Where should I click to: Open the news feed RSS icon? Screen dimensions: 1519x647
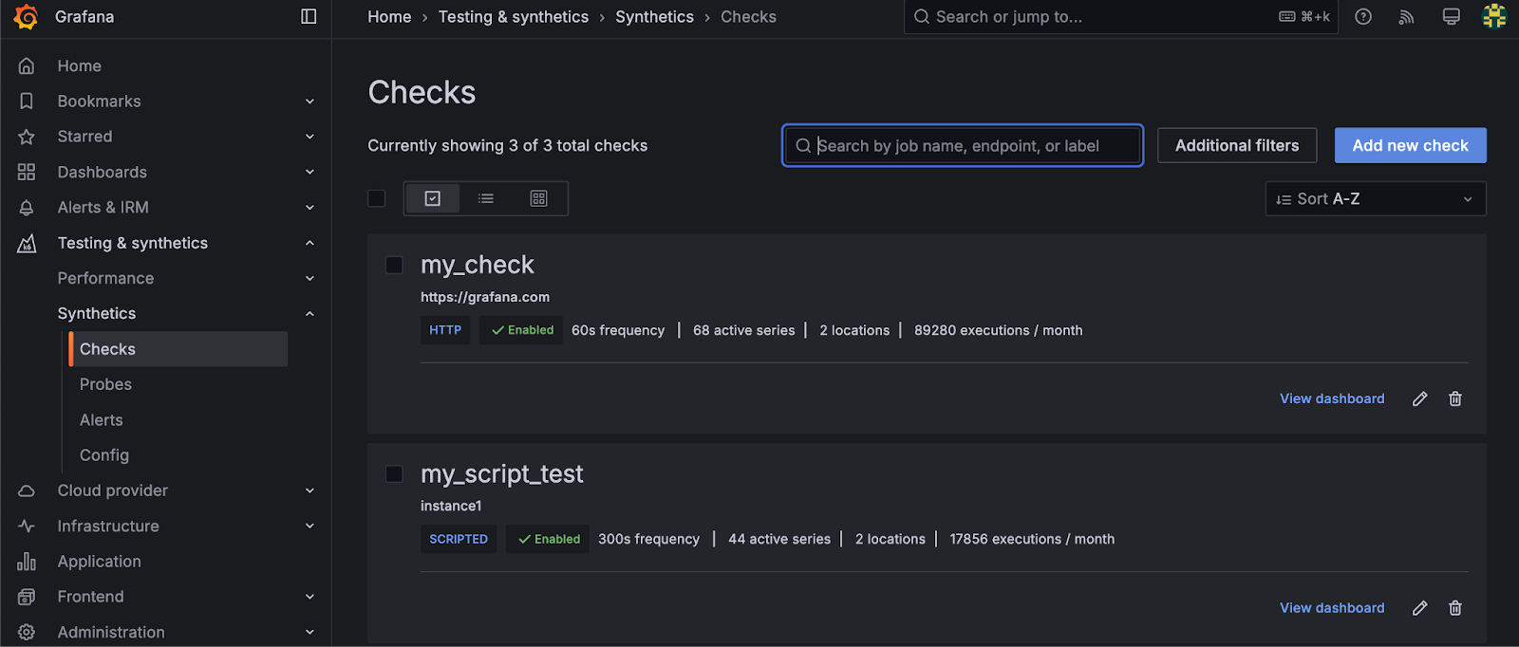coord(1407,16)
